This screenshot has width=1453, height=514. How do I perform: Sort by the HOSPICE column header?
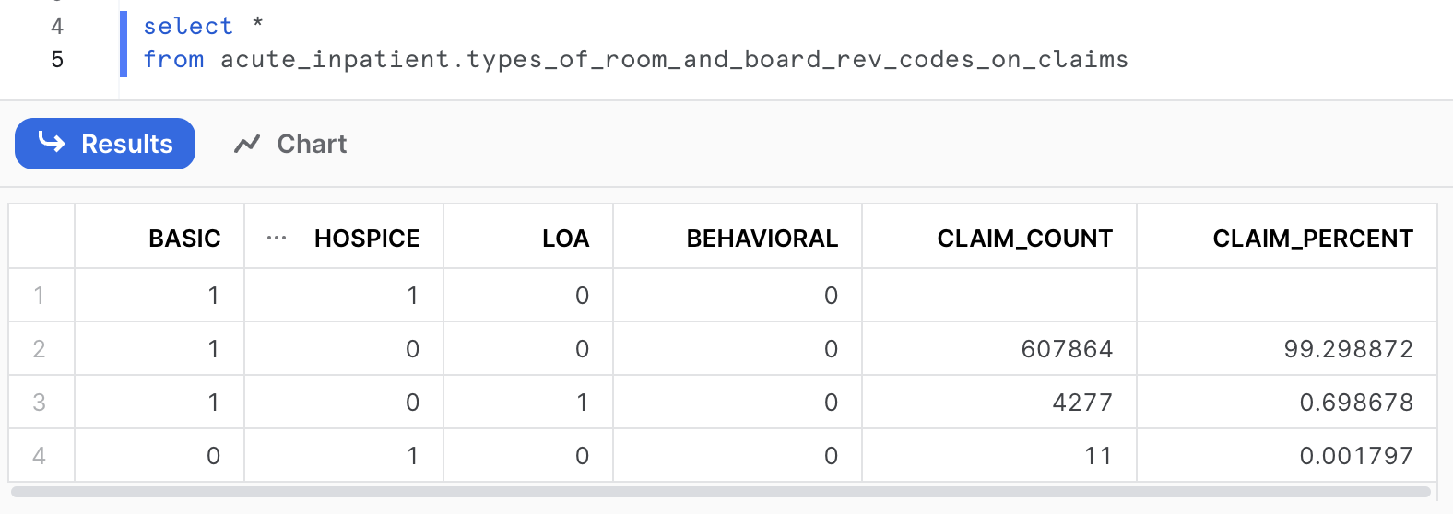(367, 239)
